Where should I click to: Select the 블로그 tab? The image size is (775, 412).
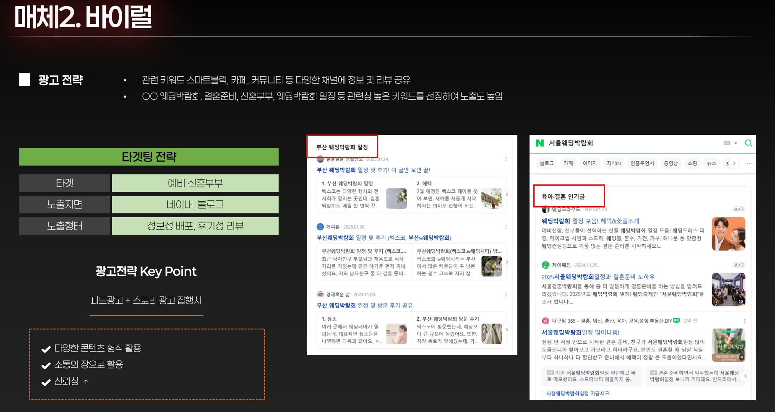click(547, 163)
